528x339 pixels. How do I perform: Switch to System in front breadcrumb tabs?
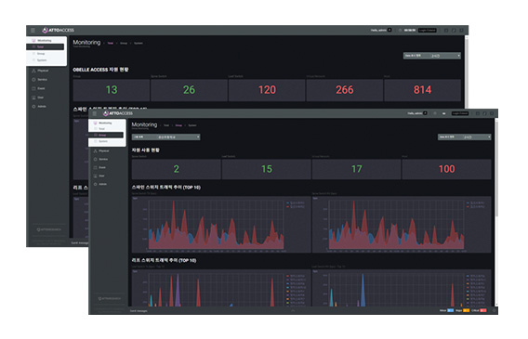click(x=192, y=125)
